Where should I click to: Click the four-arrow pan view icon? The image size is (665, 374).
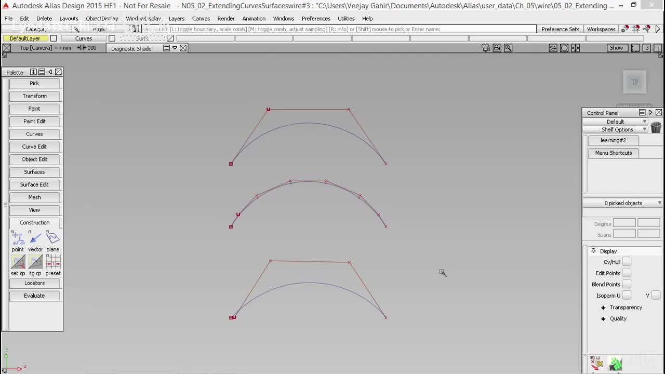point(576,48)
